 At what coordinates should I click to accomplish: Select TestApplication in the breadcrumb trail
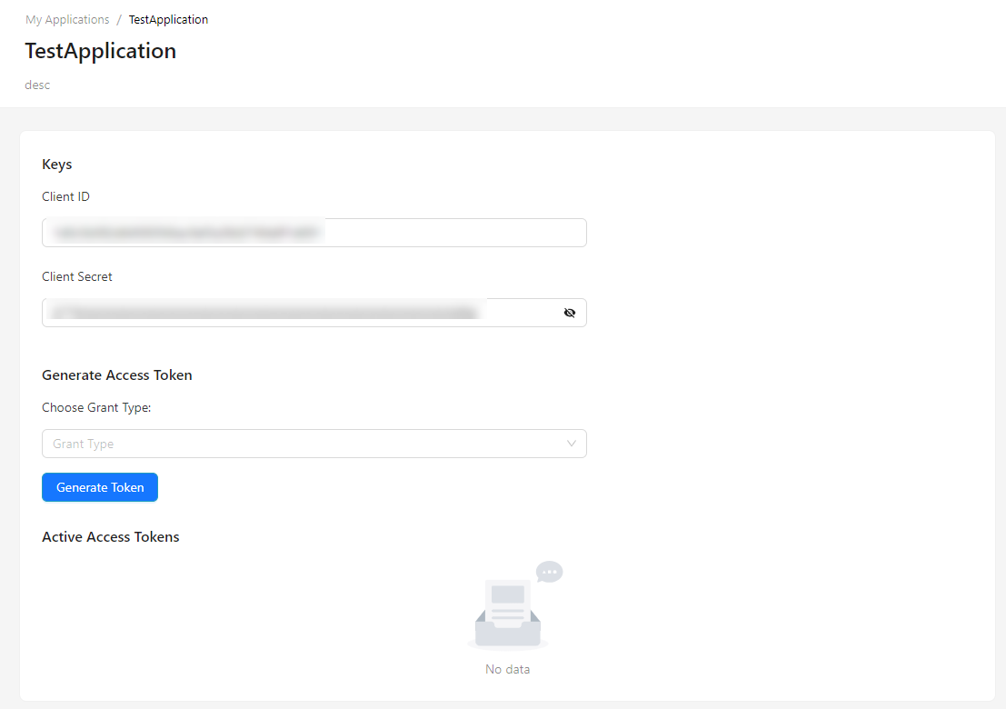click(168, 19)
